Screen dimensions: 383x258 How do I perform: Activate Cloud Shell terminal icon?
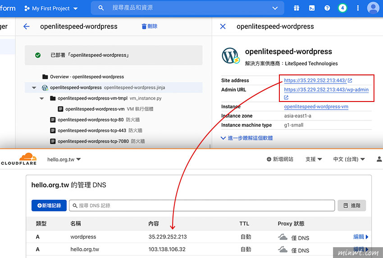click(x=312, y=8)
